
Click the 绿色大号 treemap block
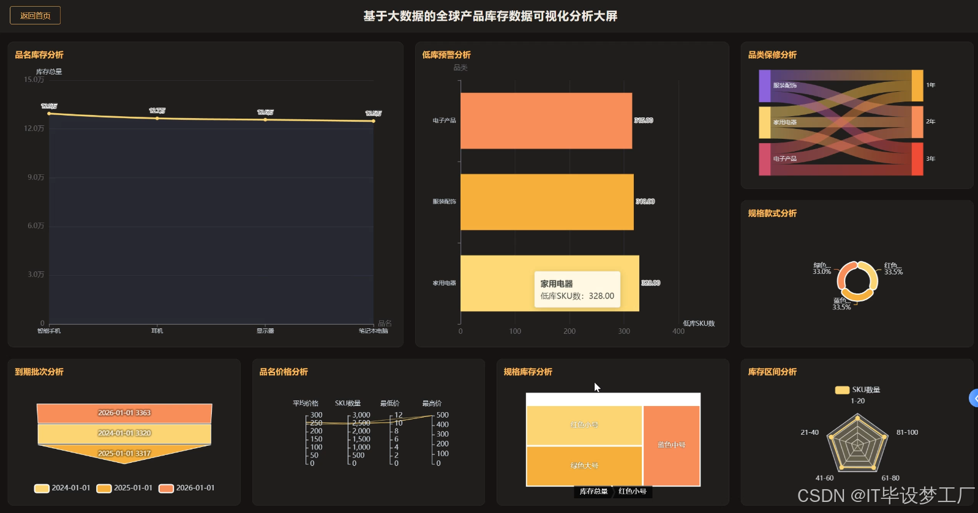pyautogui.click(x=584, y=466)
